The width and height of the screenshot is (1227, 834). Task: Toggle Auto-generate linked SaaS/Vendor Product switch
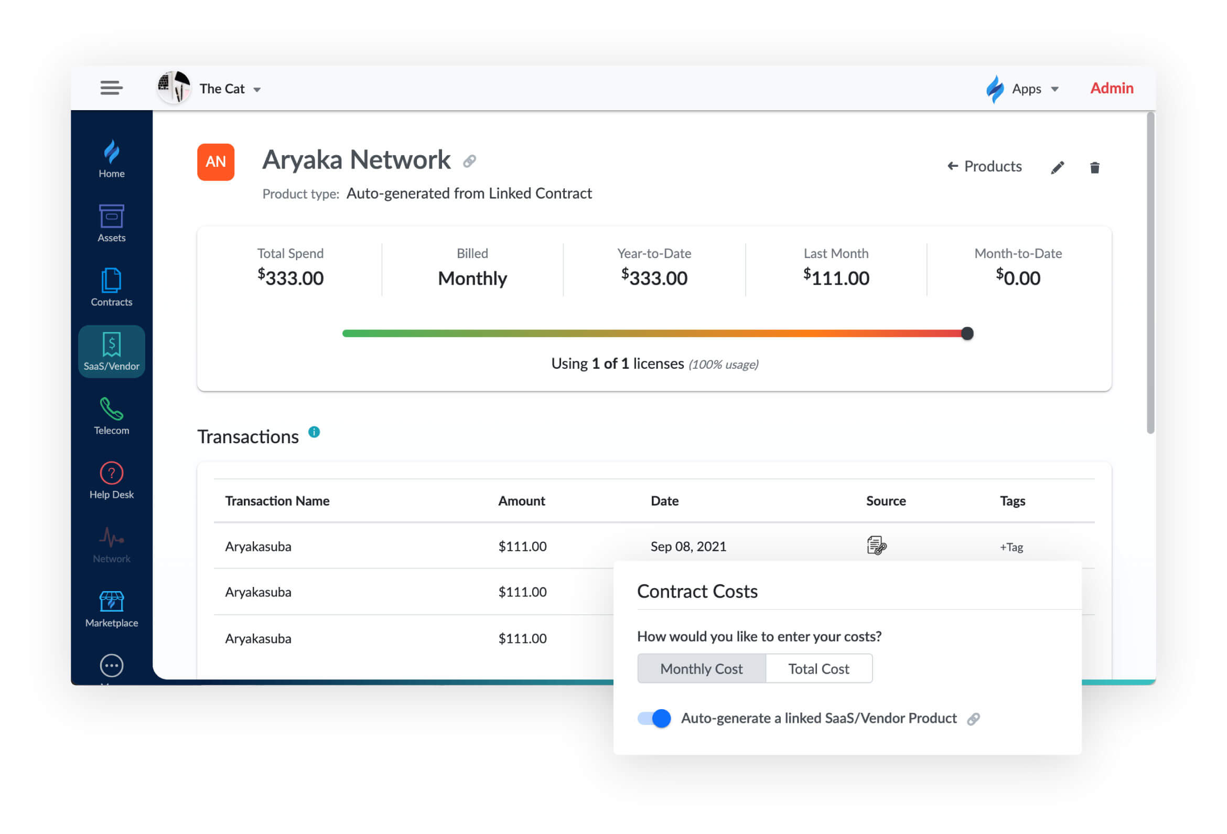[x=654, y=718]
